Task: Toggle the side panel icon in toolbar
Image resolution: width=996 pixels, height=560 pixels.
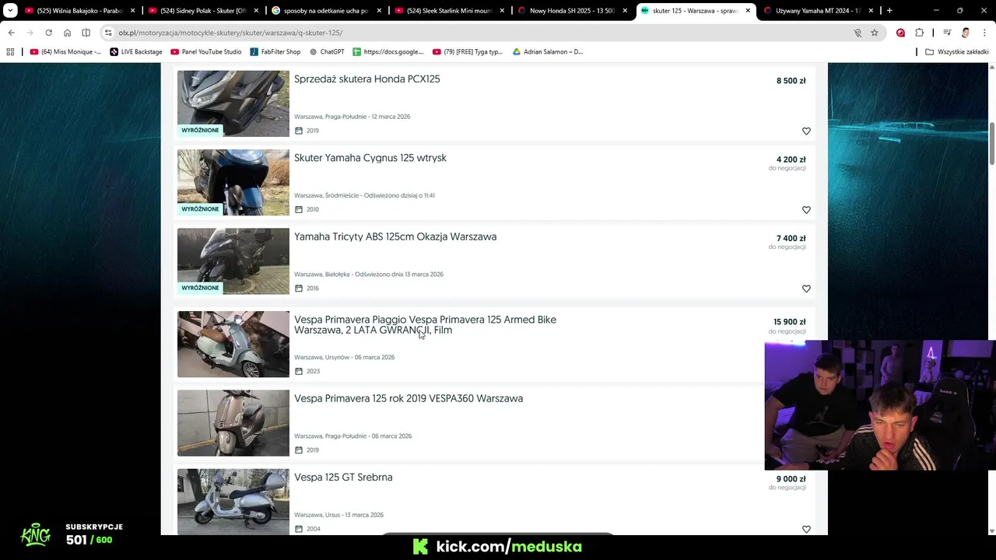Action: pyautogui.click(x=86, y=33)
